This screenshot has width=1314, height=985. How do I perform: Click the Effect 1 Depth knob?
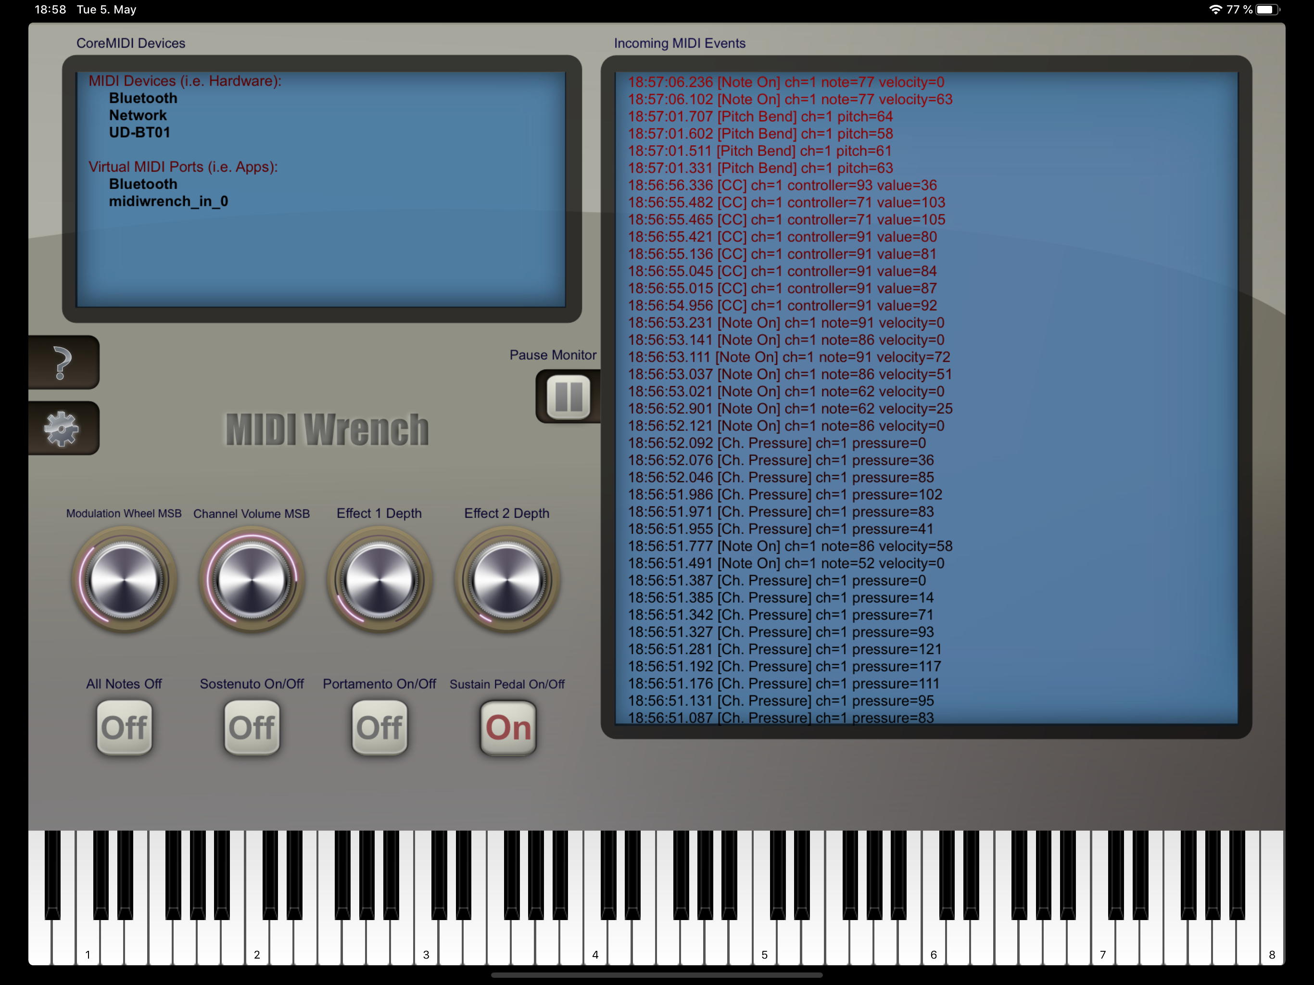(x=379, y=579)
